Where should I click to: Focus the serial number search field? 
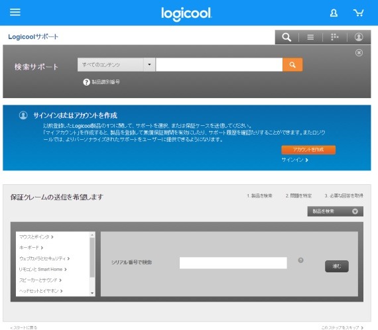[x=233, y=262]
